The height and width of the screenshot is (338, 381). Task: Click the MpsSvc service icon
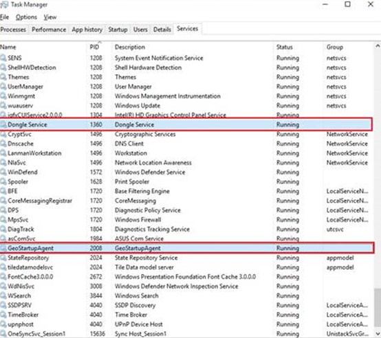(3, 220)
